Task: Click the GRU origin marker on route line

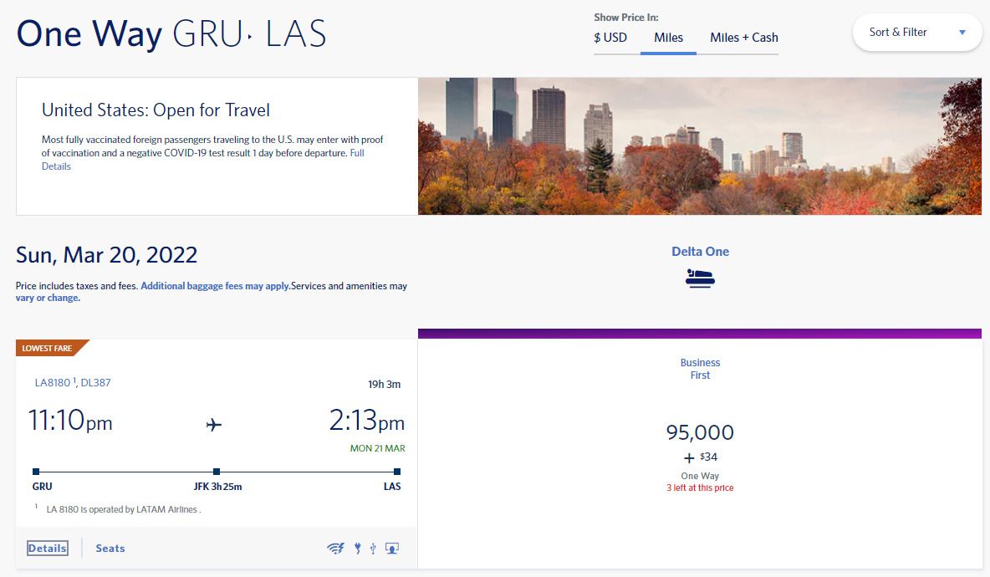Action: click(36, 472)
